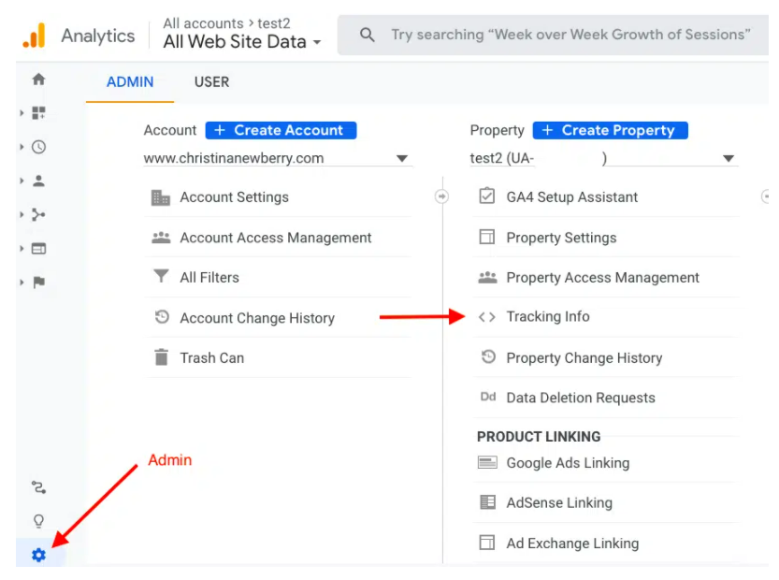Click the Property Access Management people icon
The height and width of the screenshot is (580, 779).
click(x=487, y=277)
